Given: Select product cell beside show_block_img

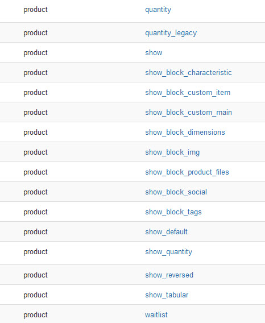Looking at the screenshot, I should pos(35,152).
